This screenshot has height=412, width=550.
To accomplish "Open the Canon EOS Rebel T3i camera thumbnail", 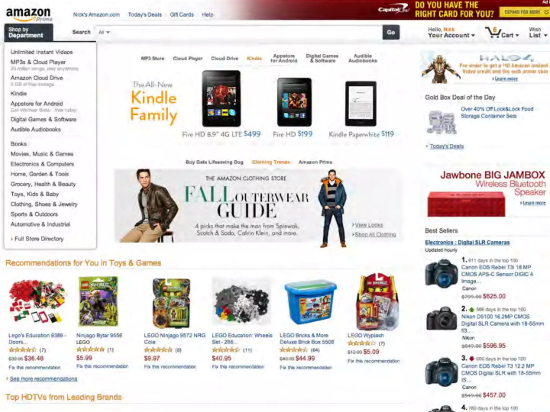I will coord(441,273).
